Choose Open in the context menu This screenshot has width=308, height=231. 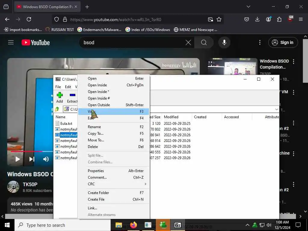(113, 79)
